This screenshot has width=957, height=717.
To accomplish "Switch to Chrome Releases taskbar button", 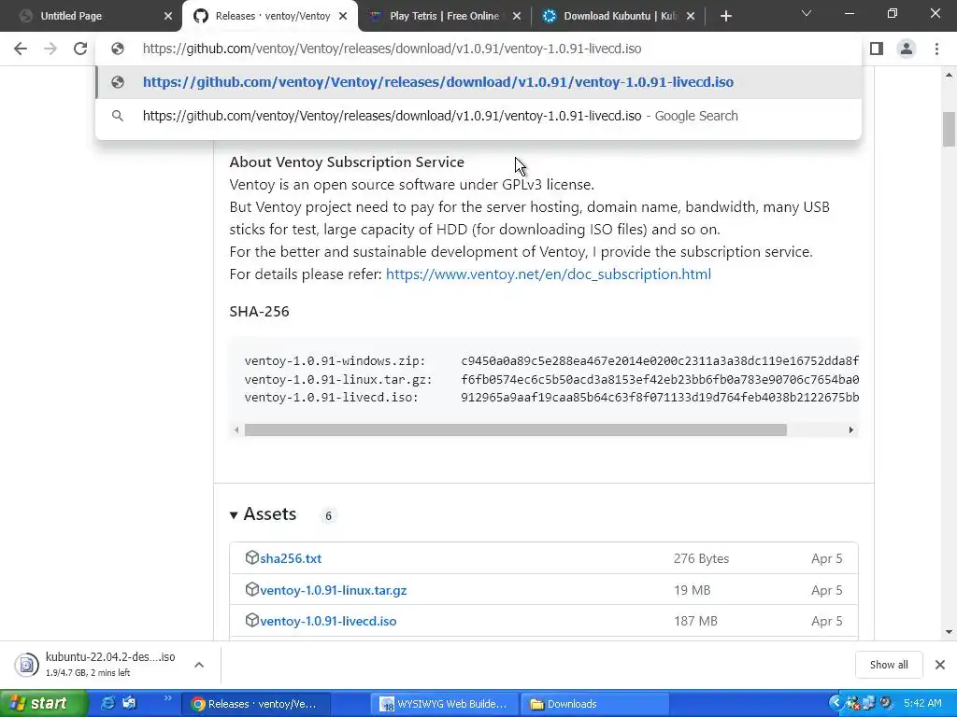I will 256,704.
